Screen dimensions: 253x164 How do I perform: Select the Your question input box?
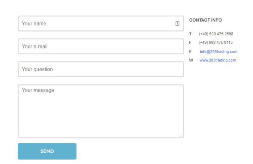101,69
